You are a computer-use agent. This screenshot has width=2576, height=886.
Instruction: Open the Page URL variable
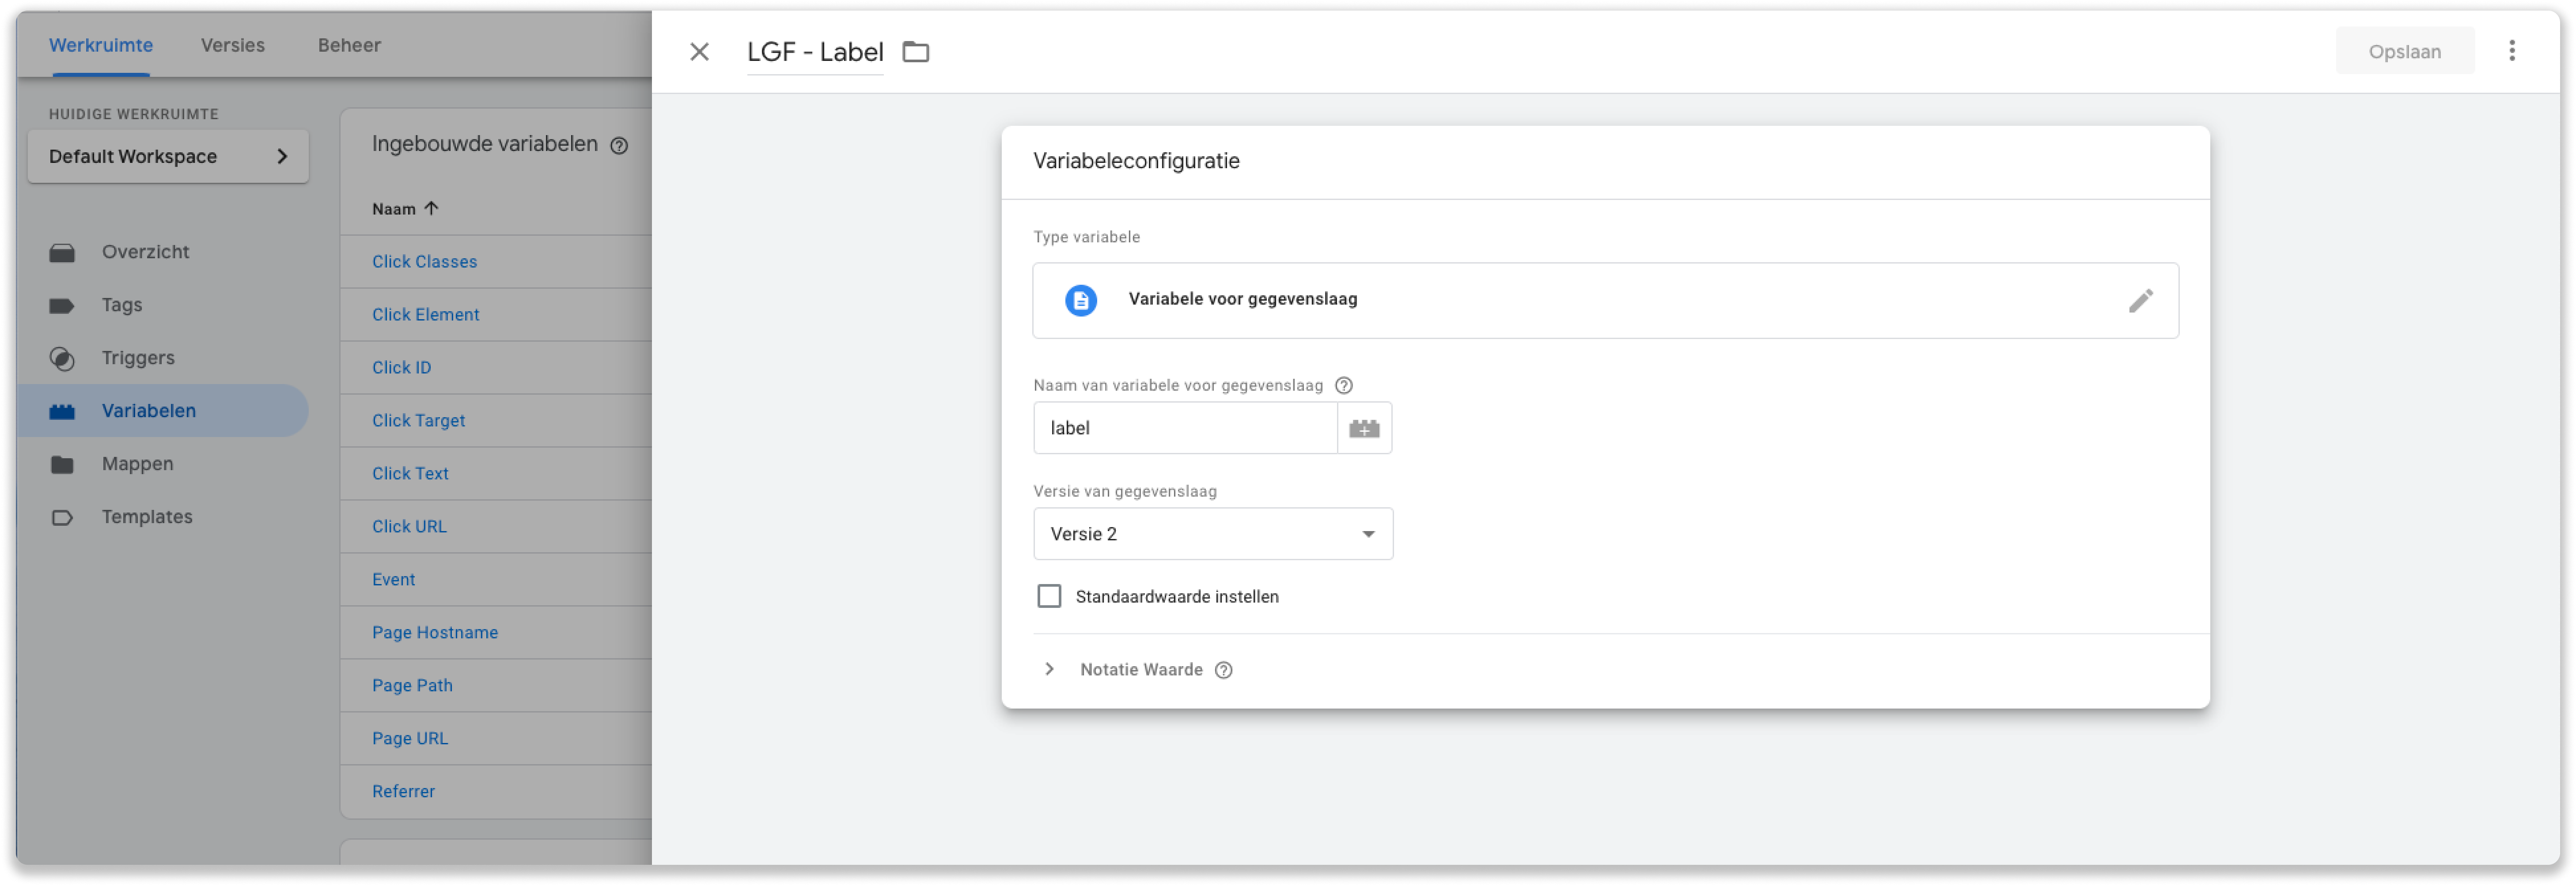[x=409, y=739]
